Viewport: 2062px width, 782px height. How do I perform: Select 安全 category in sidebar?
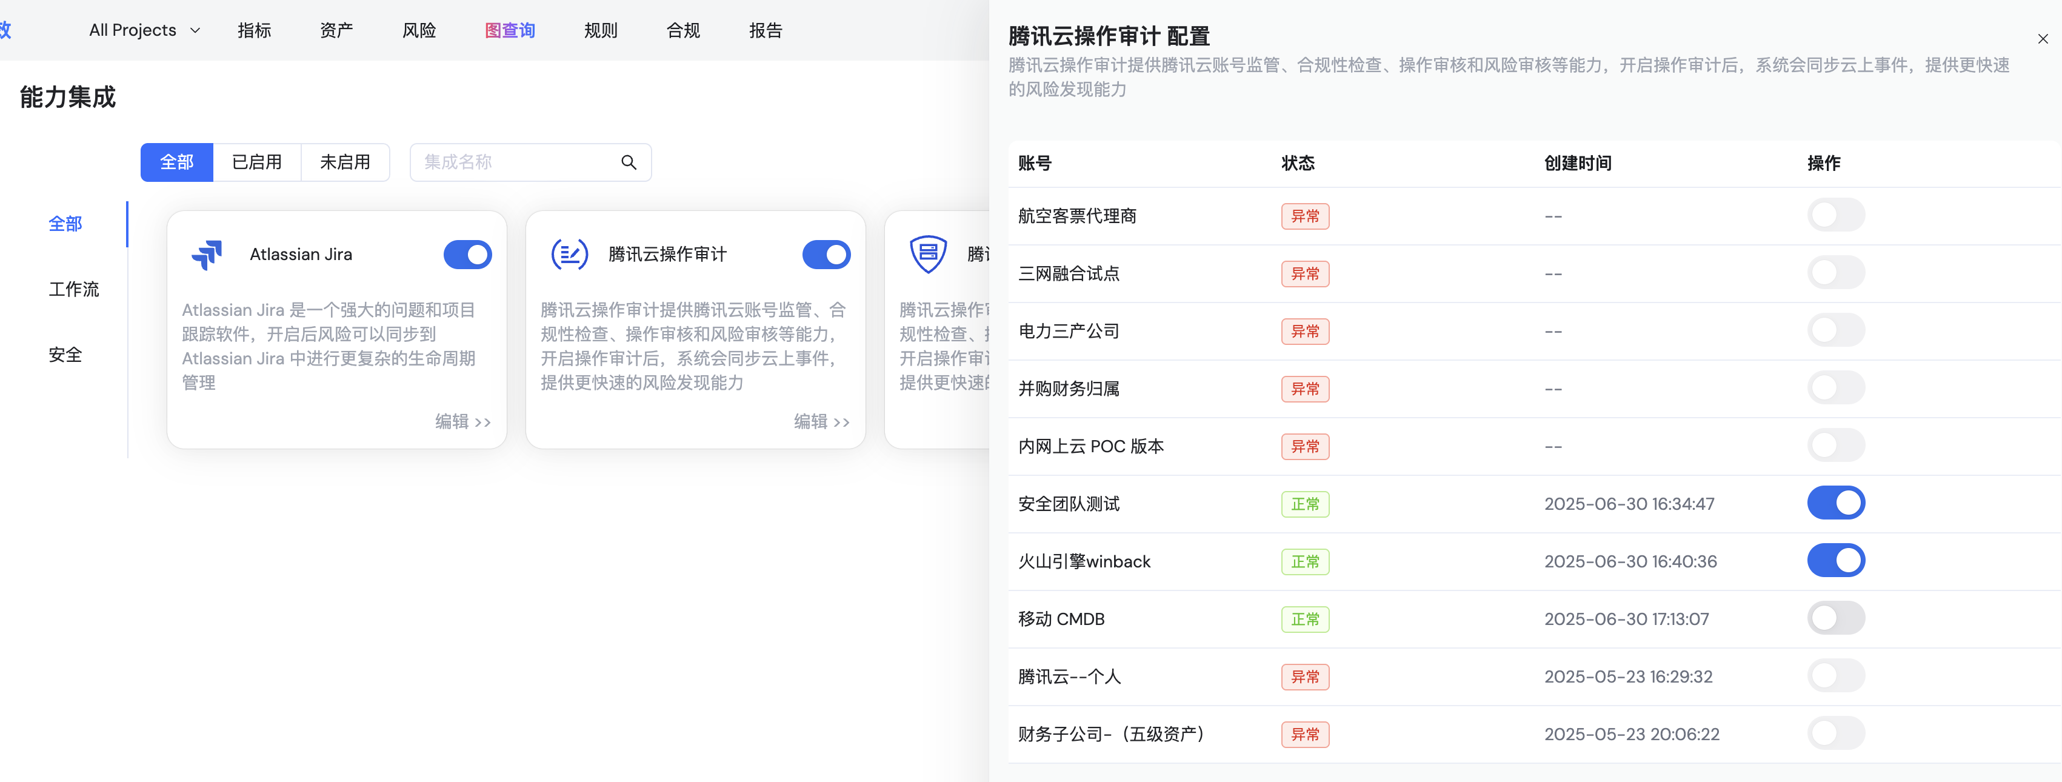[65, 355]
